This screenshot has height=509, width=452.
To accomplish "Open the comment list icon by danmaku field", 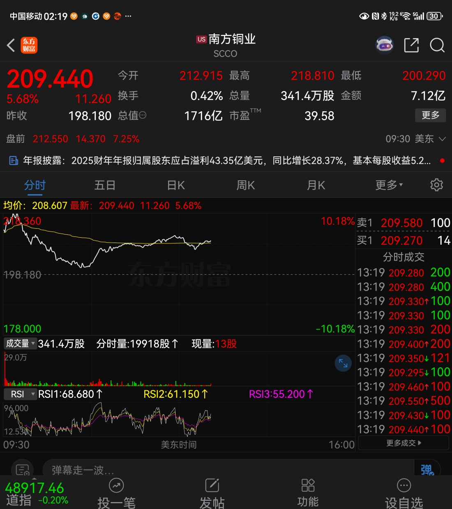I will pyautogui.click(x=22, y=470).
